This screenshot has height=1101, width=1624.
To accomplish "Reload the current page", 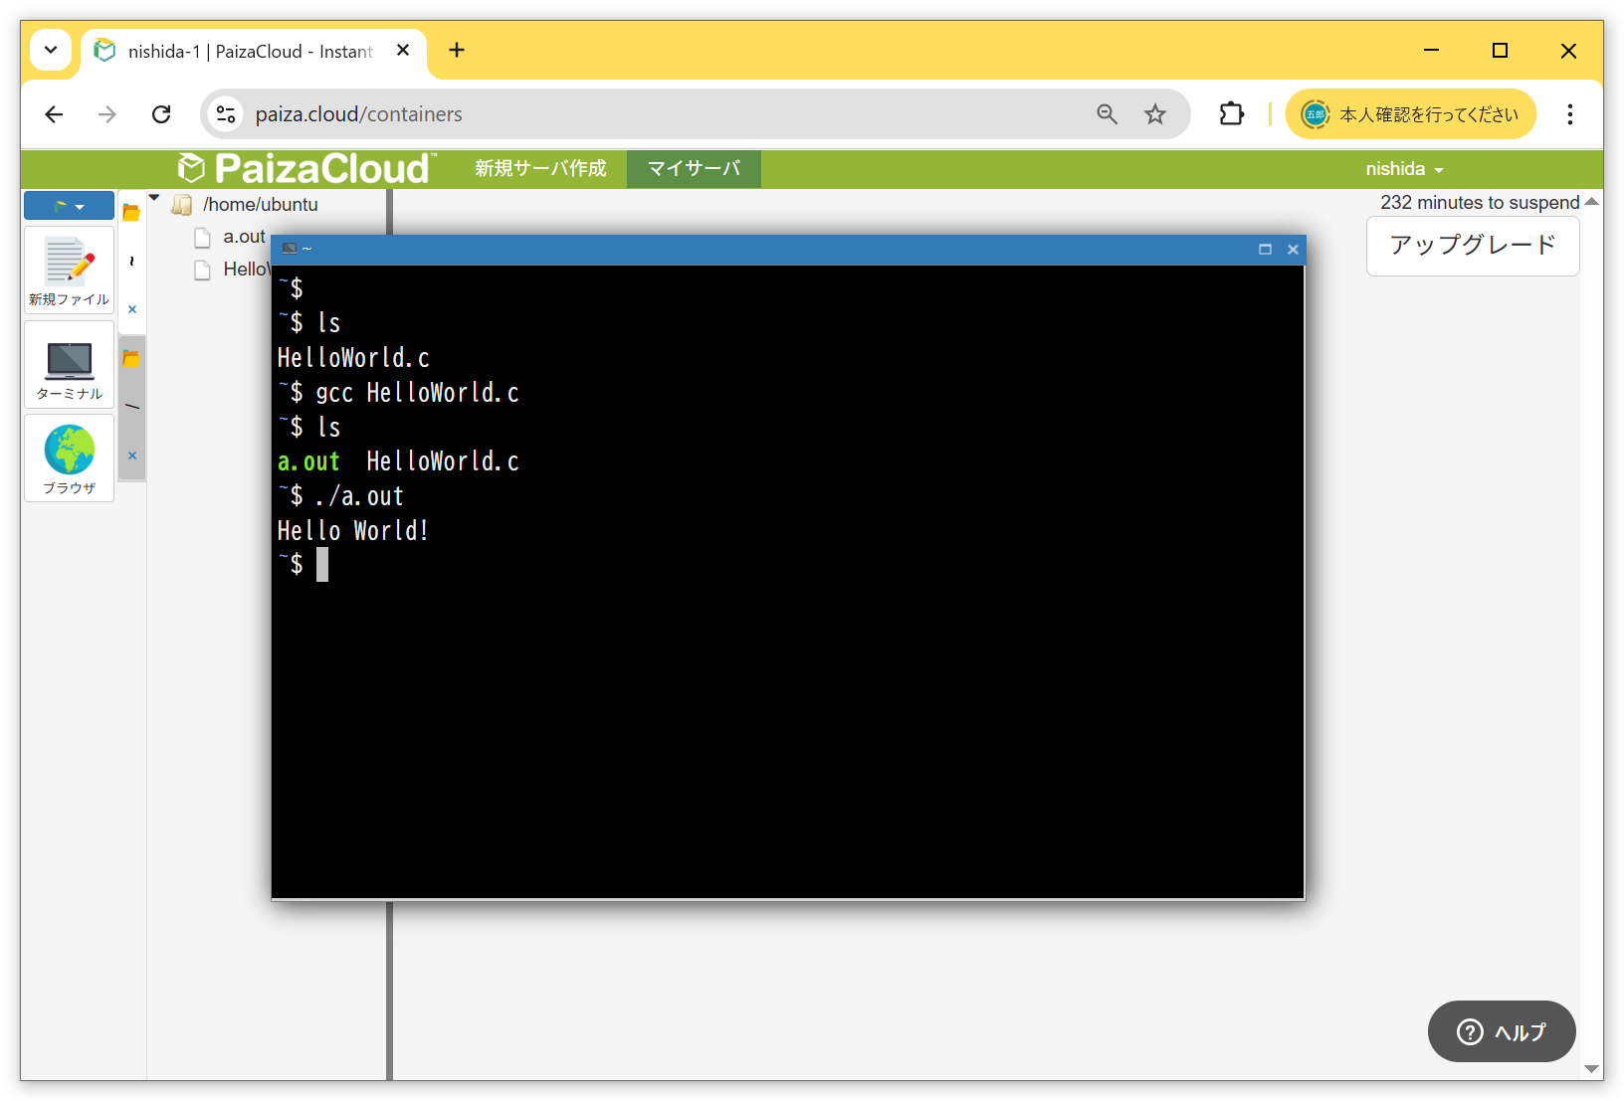I will (x=161, y=114).
